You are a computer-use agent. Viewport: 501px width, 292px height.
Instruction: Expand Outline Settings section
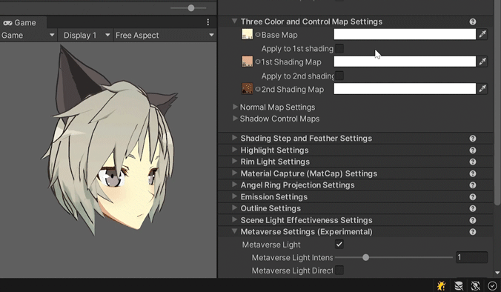click(234, 208)
